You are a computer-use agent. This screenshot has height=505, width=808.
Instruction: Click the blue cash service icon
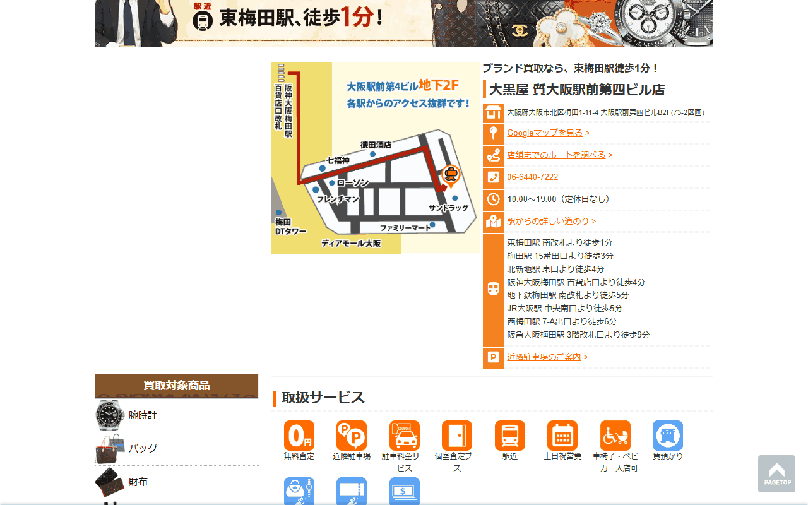405,491
